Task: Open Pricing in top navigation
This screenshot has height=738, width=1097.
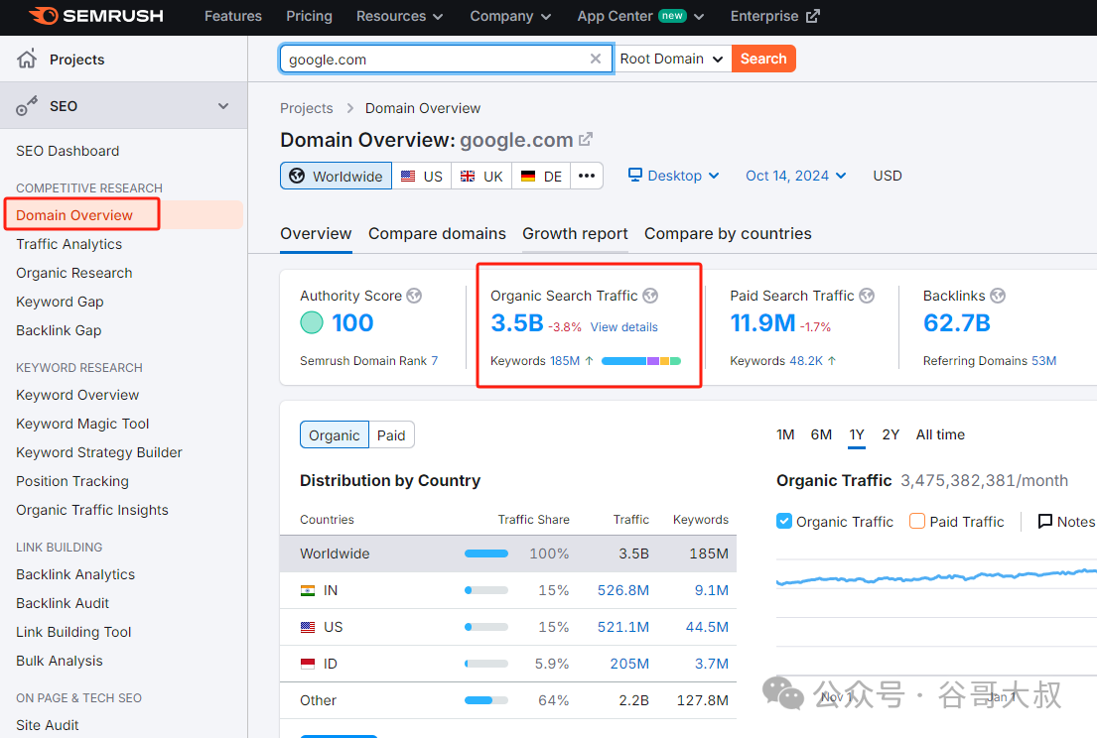Action: tap(309, 16)
